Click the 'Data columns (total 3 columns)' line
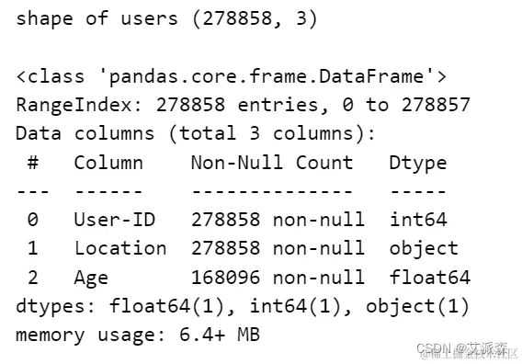The height and width of the screenshot is (364, 522). coord(196,134)
